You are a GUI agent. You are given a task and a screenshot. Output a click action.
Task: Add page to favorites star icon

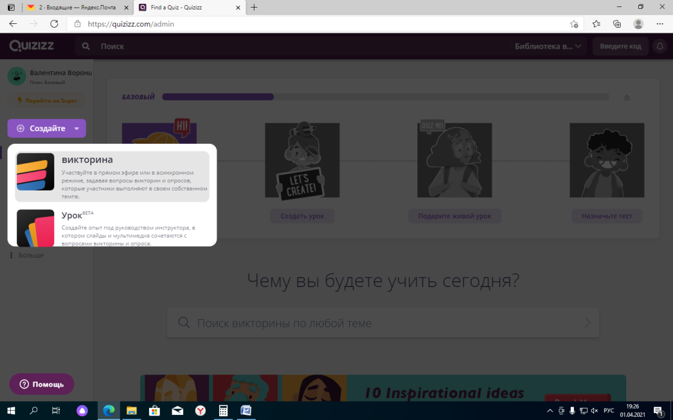(x=574, y=24)
